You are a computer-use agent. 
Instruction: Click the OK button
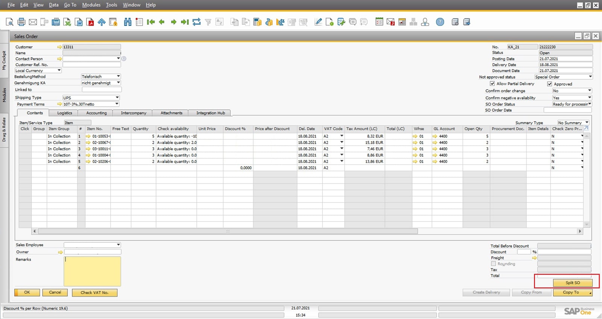tap(27, 292)
